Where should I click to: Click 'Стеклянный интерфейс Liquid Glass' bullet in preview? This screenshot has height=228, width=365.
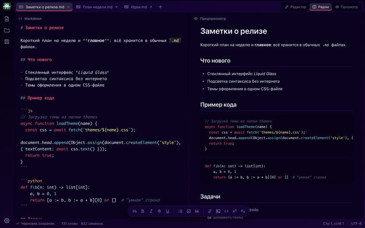click(242, 74)
